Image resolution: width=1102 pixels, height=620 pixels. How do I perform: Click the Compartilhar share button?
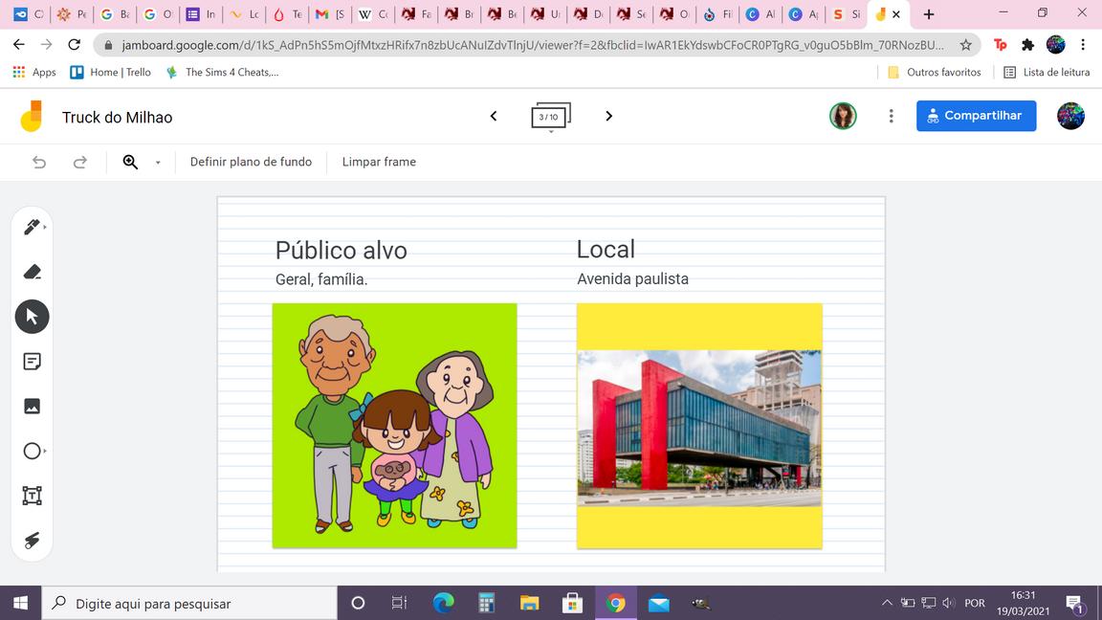[976, 116]
